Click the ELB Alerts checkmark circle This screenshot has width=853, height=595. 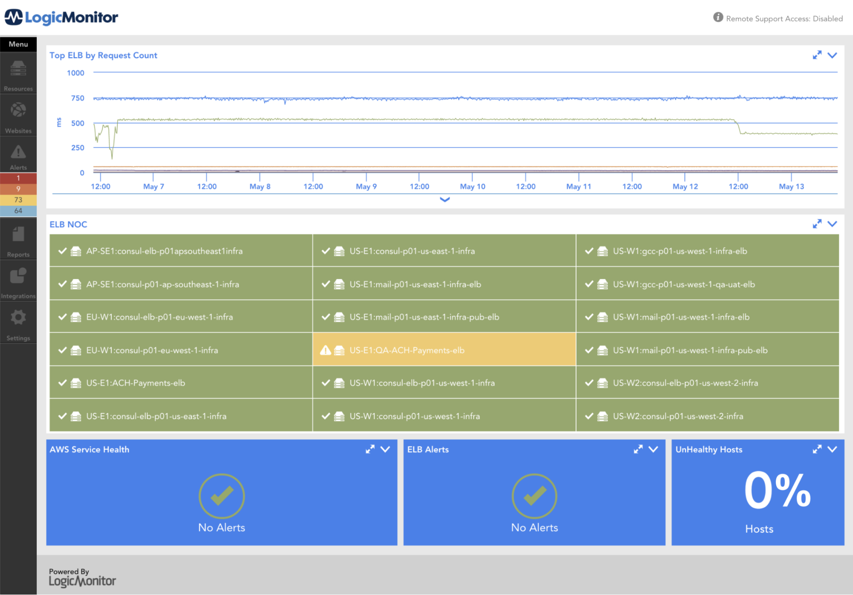(534, 496)
